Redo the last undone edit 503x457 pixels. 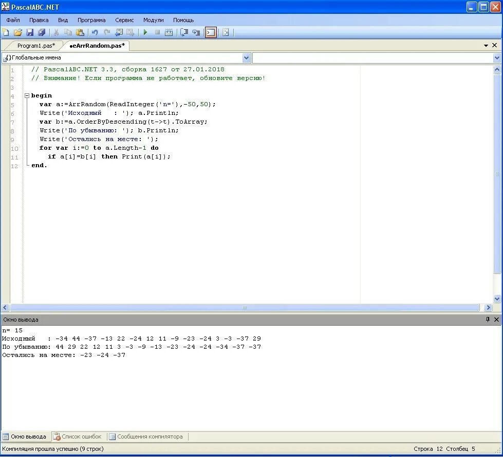tap(106, 32)
